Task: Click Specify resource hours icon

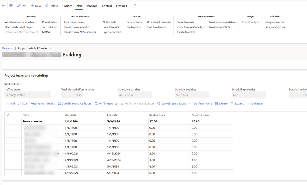Action: point(59,103)
